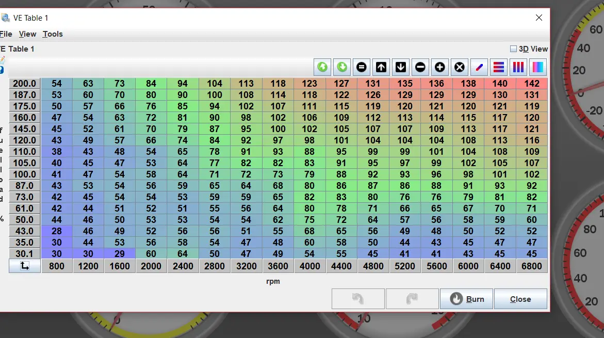The image size is (604, 338).
Task: Open the Tools menu
Action: tap(53, 34)
